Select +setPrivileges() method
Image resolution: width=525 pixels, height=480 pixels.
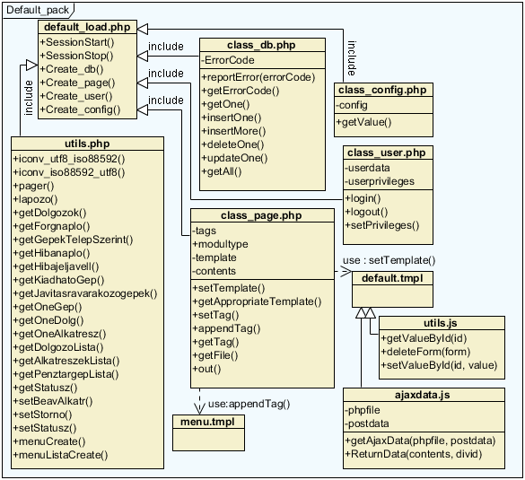pyautogui.click(x=382, y=225)
